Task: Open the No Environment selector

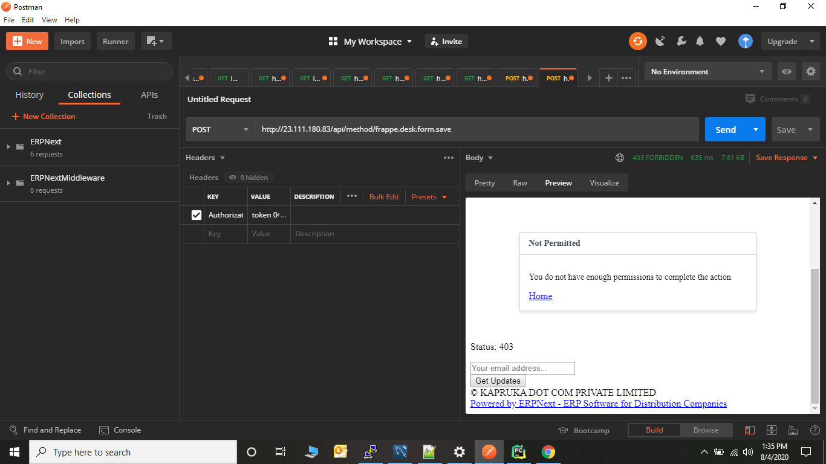Action: click(707, 71)
